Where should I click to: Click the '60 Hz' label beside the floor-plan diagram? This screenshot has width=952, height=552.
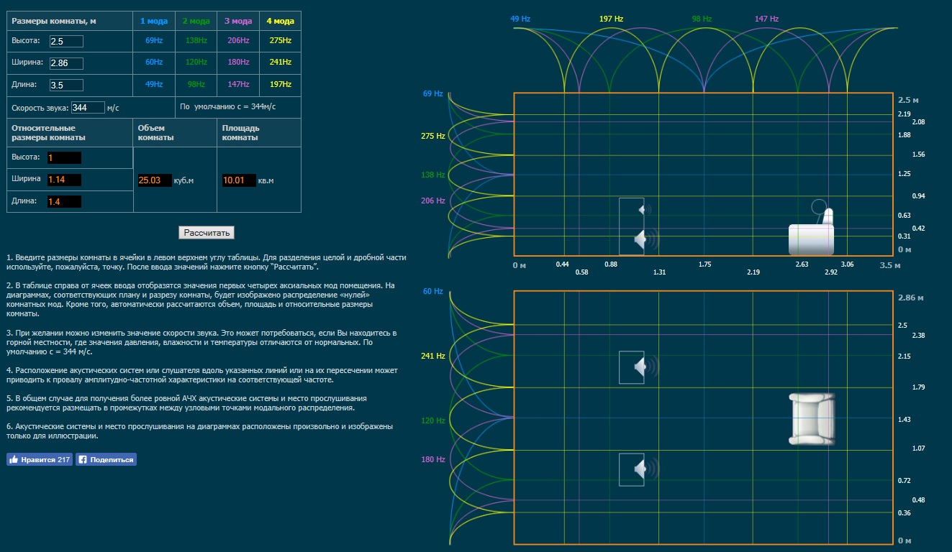pyautogui.click(x=433, y=291)
